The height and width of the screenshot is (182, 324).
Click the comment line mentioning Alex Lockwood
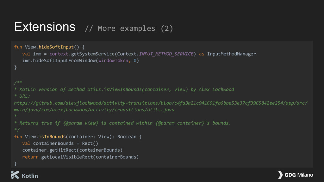124,89
